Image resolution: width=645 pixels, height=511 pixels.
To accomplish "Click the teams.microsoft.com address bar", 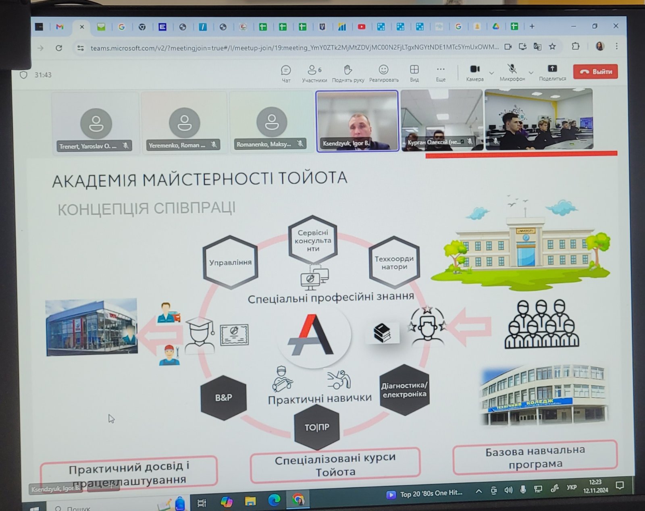I will click(294, 48).
